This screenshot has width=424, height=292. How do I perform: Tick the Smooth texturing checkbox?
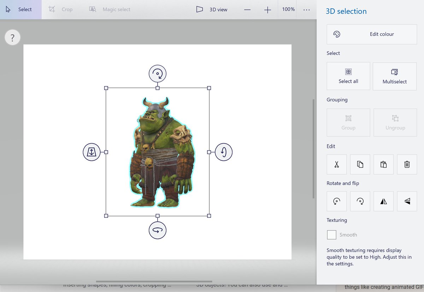(x=331, y=235)
